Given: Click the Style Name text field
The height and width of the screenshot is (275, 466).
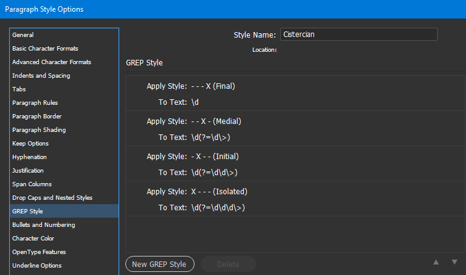Looking at the screenshot, I should point(359,35).
